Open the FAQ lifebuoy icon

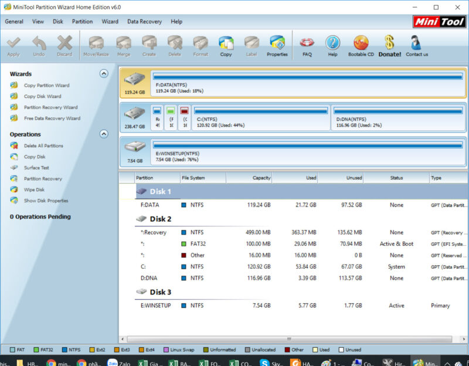pyautogui.click(x=307, y=45)
